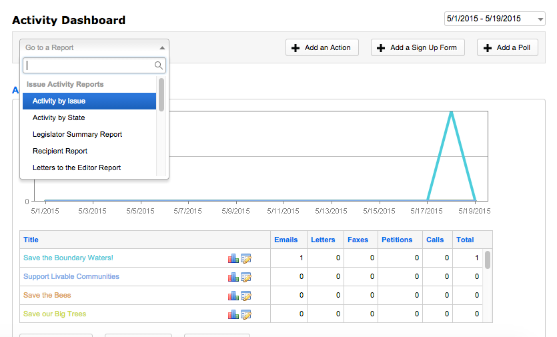The image size is (557, 337).
Task: Click Add an Action button
Action: point(322,47)
